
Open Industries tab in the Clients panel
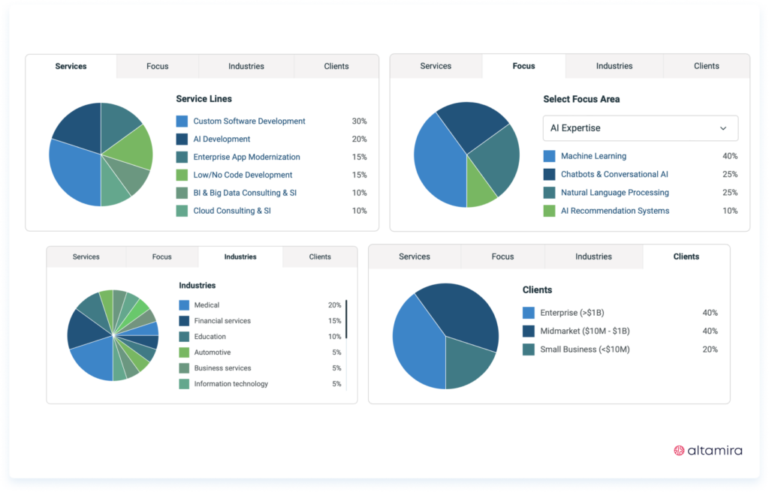[x=593, y=256]
